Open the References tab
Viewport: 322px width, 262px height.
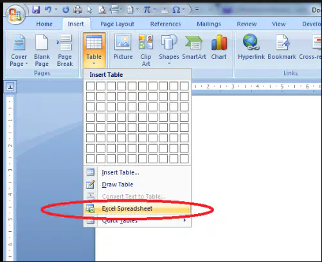[x=165, y=24]
